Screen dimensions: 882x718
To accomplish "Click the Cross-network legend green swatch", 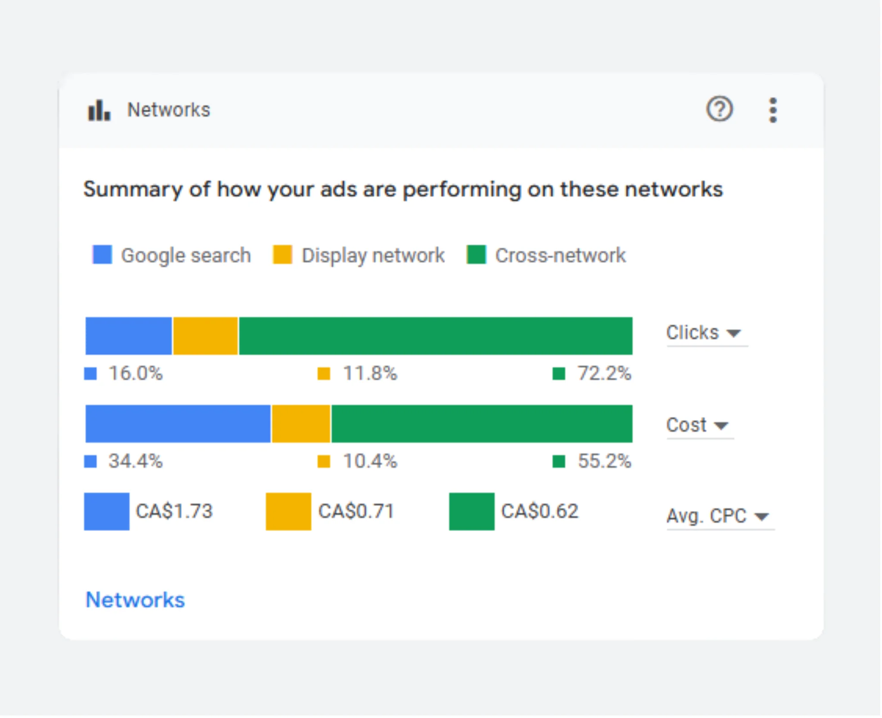I will click(x=476, y=255).
